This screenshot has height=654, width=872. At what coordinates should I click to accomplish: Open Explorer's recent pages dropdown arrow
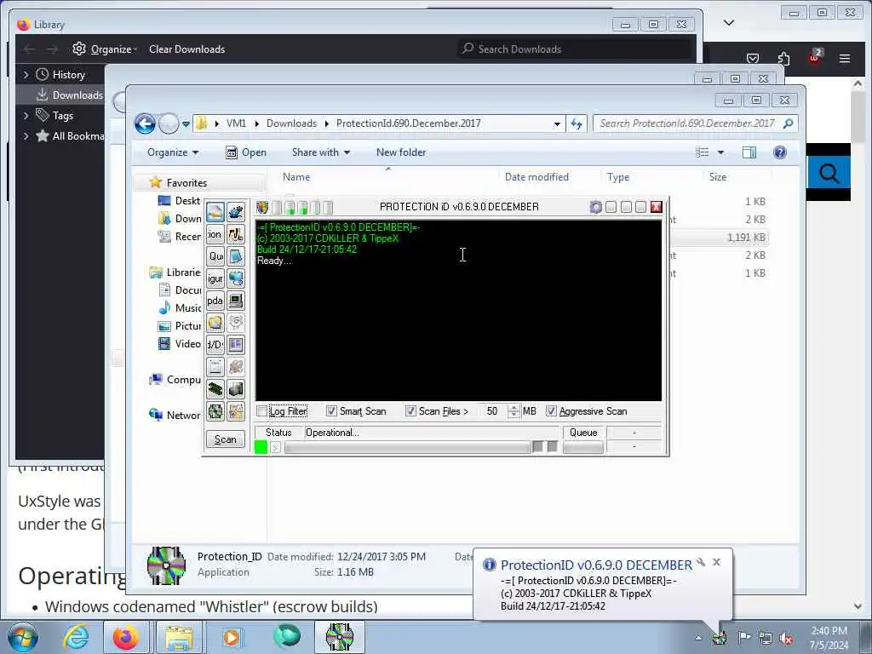(x=186, y=124)
